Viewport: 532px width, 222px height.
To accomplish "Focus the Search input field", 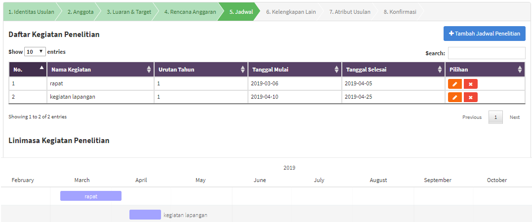I will click(487, 53).
